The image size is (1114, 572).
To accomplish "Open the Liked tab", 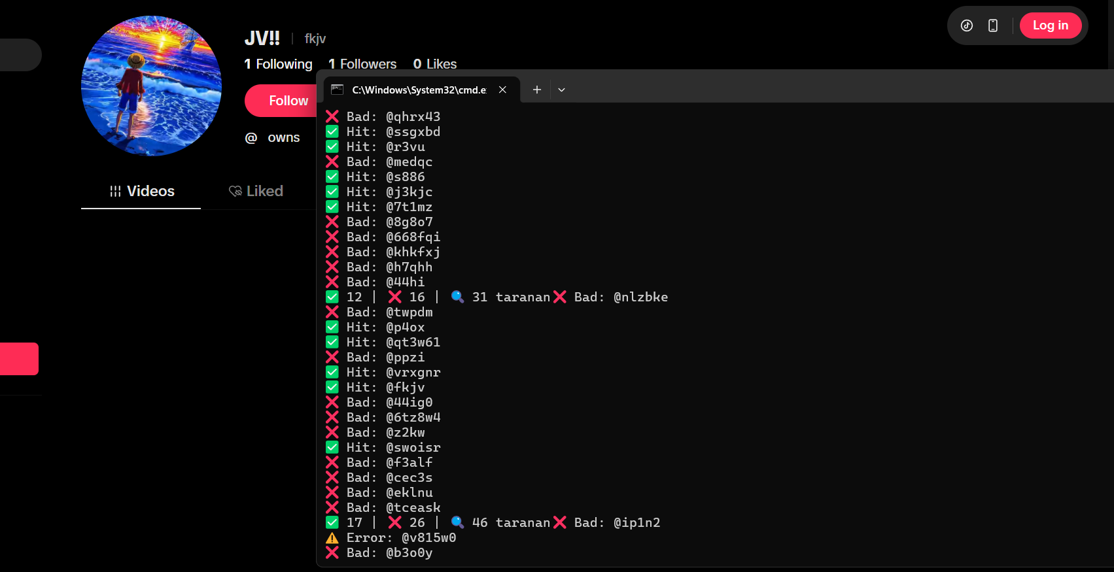I will click(x=256, y=191).
